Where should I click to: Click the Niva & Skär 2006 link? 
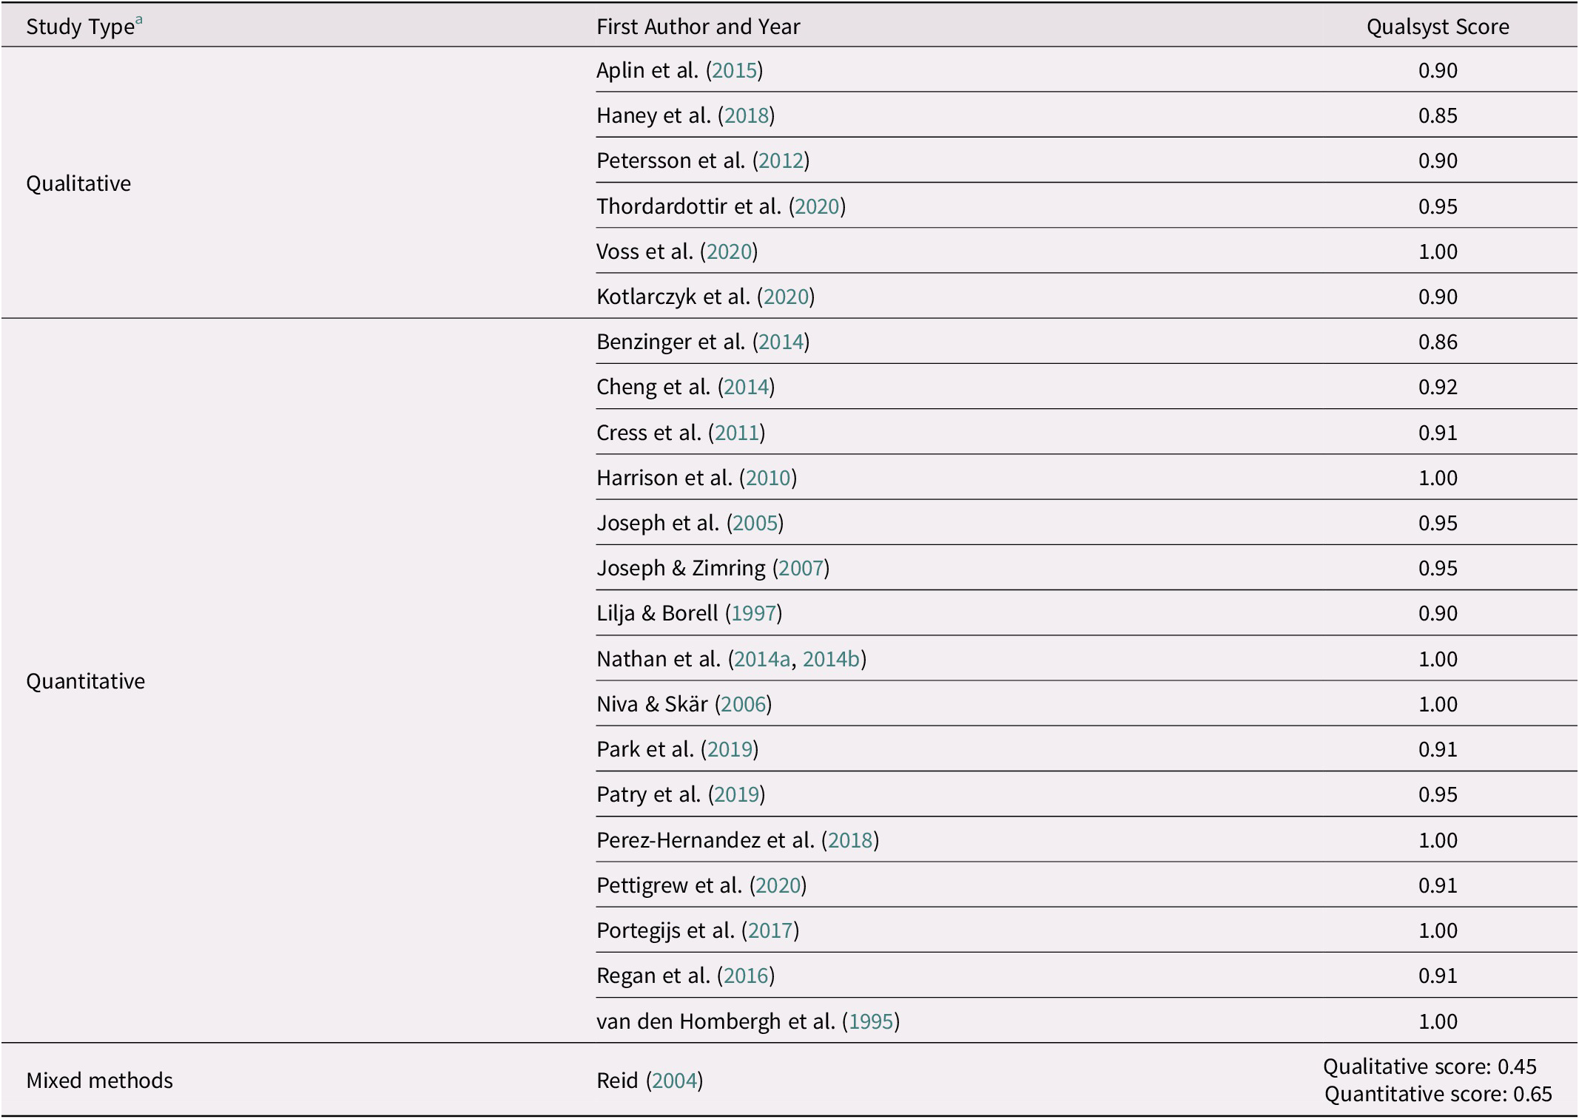pyautogui.click(x=743, y=704)
